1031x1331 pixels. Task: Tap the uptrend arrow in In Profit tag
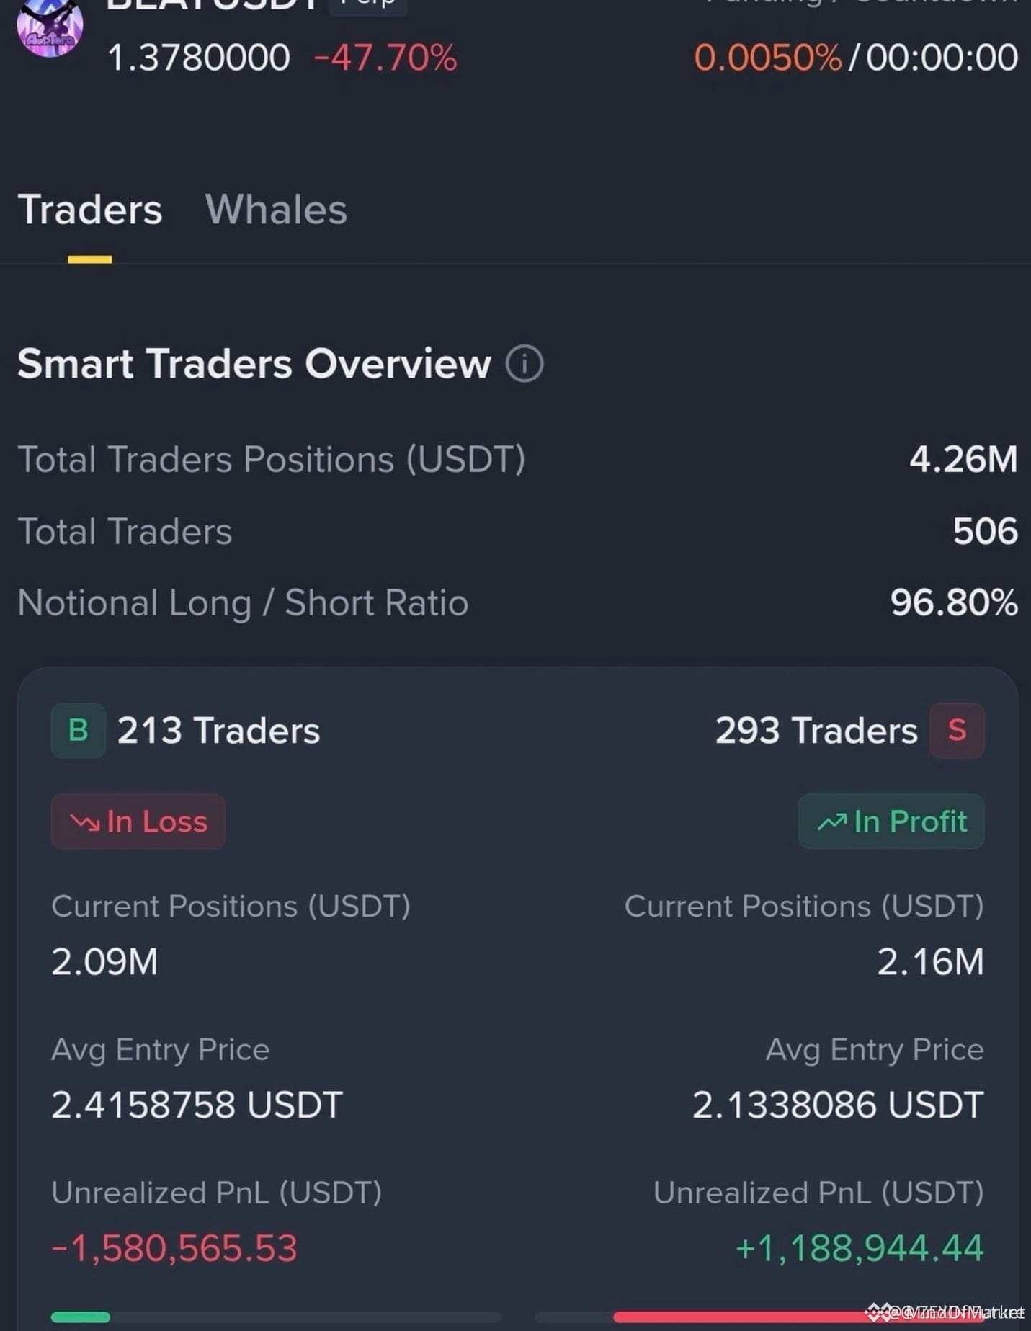pos(831,822)
